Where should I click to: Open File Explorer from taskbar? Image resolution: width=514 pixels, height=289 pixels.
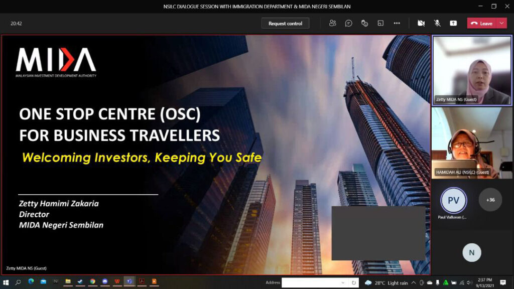pyautogui.click(x=68, y=281)
